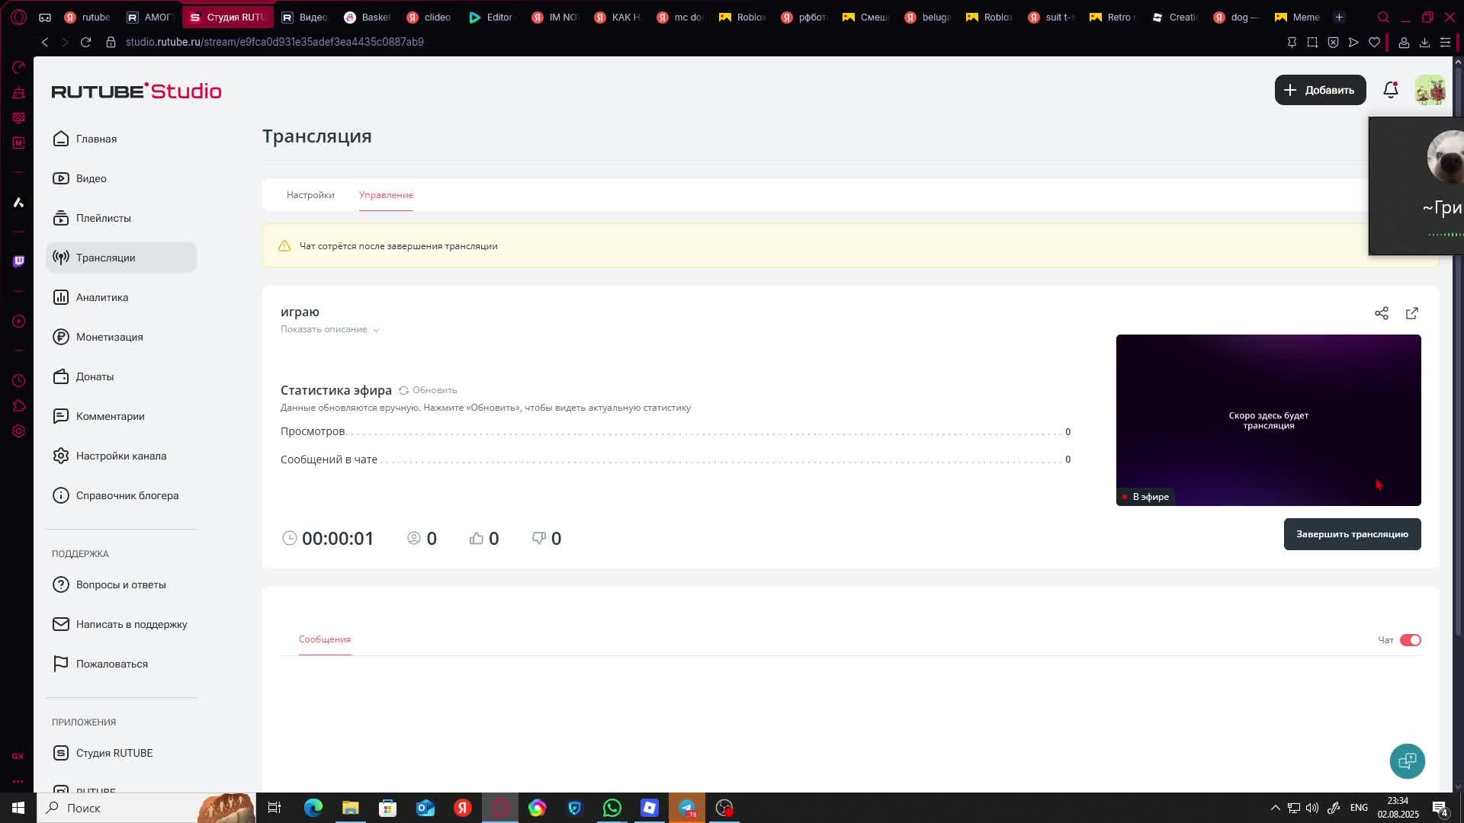Open Монетизация in the sidebar

point(109,337)
